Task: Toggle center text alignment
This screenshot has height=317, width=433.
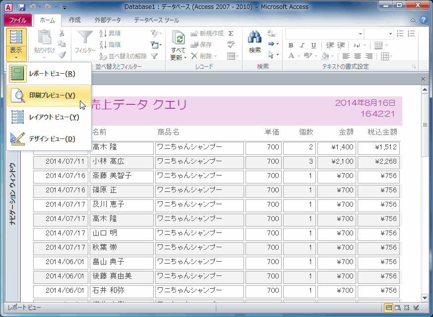Action: point(357,56)
